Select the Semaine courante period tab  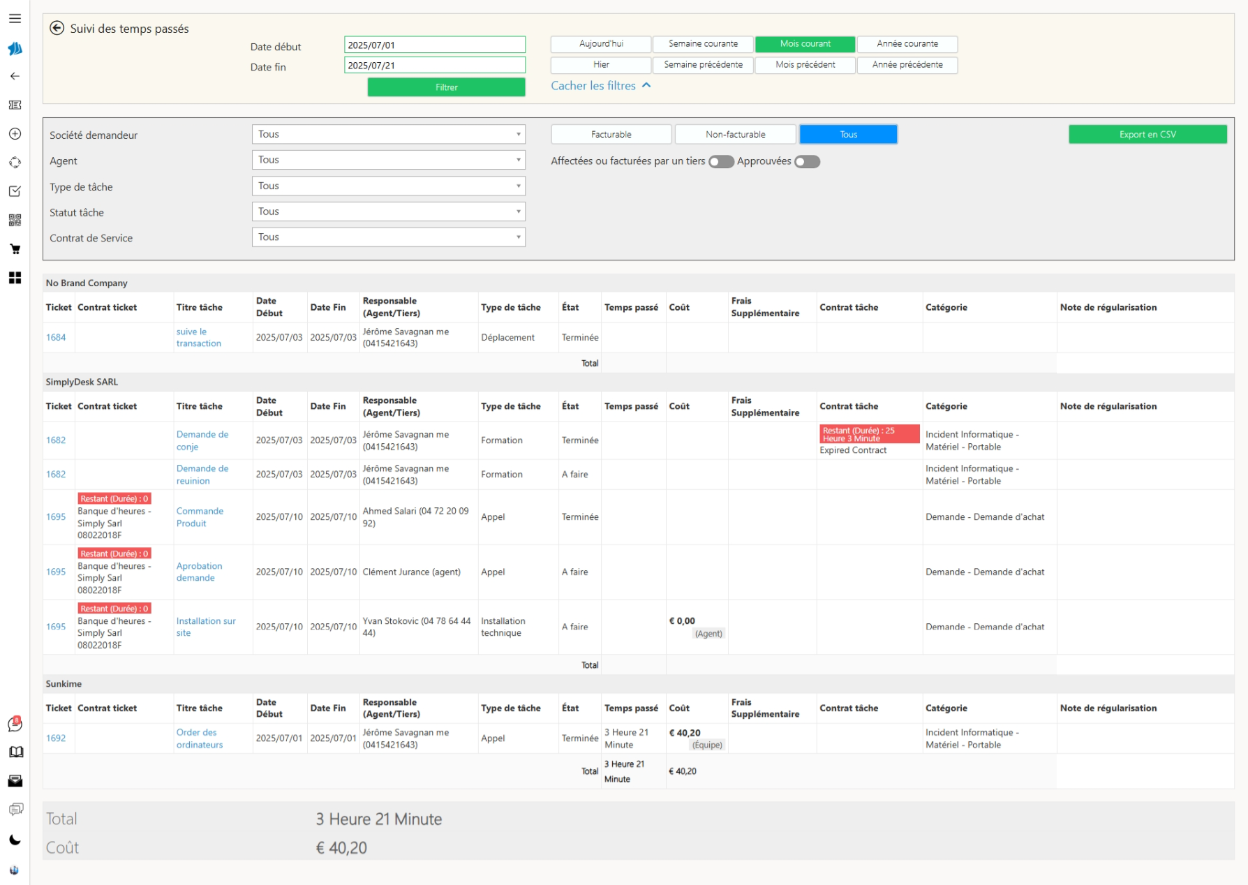point(703,44)
